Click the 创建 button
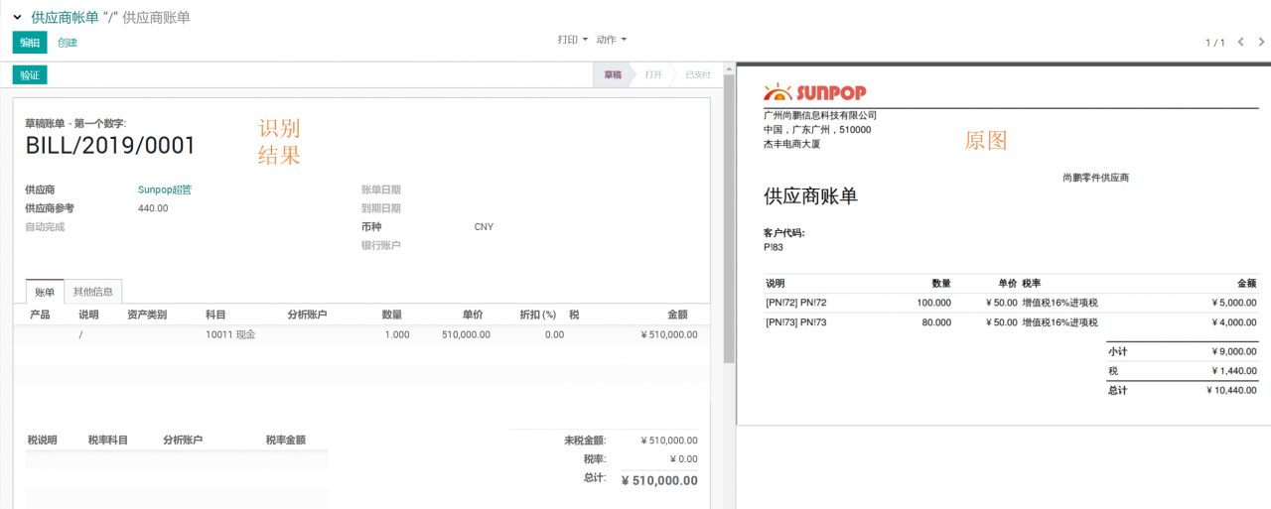Screen dimensions: 1271x509 coord(68,43)
